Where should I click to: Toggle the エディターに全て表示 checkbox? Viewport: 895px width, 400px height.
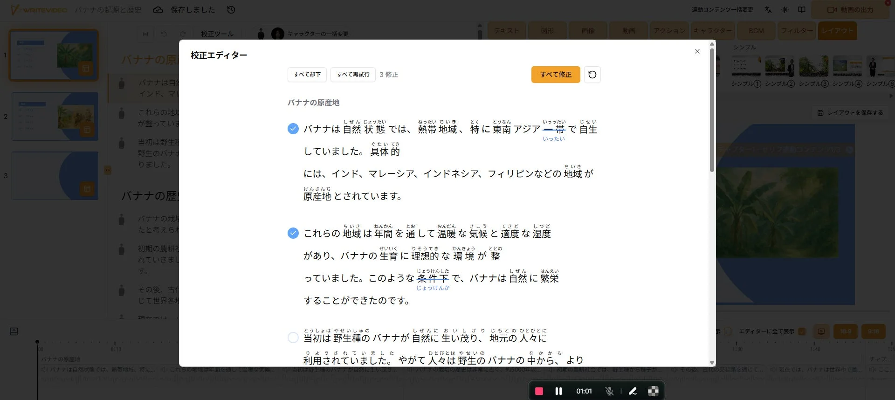[x=802, y=331]
